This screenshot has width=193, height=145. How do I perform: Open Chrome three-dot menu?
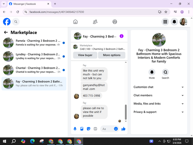point(189,12)
